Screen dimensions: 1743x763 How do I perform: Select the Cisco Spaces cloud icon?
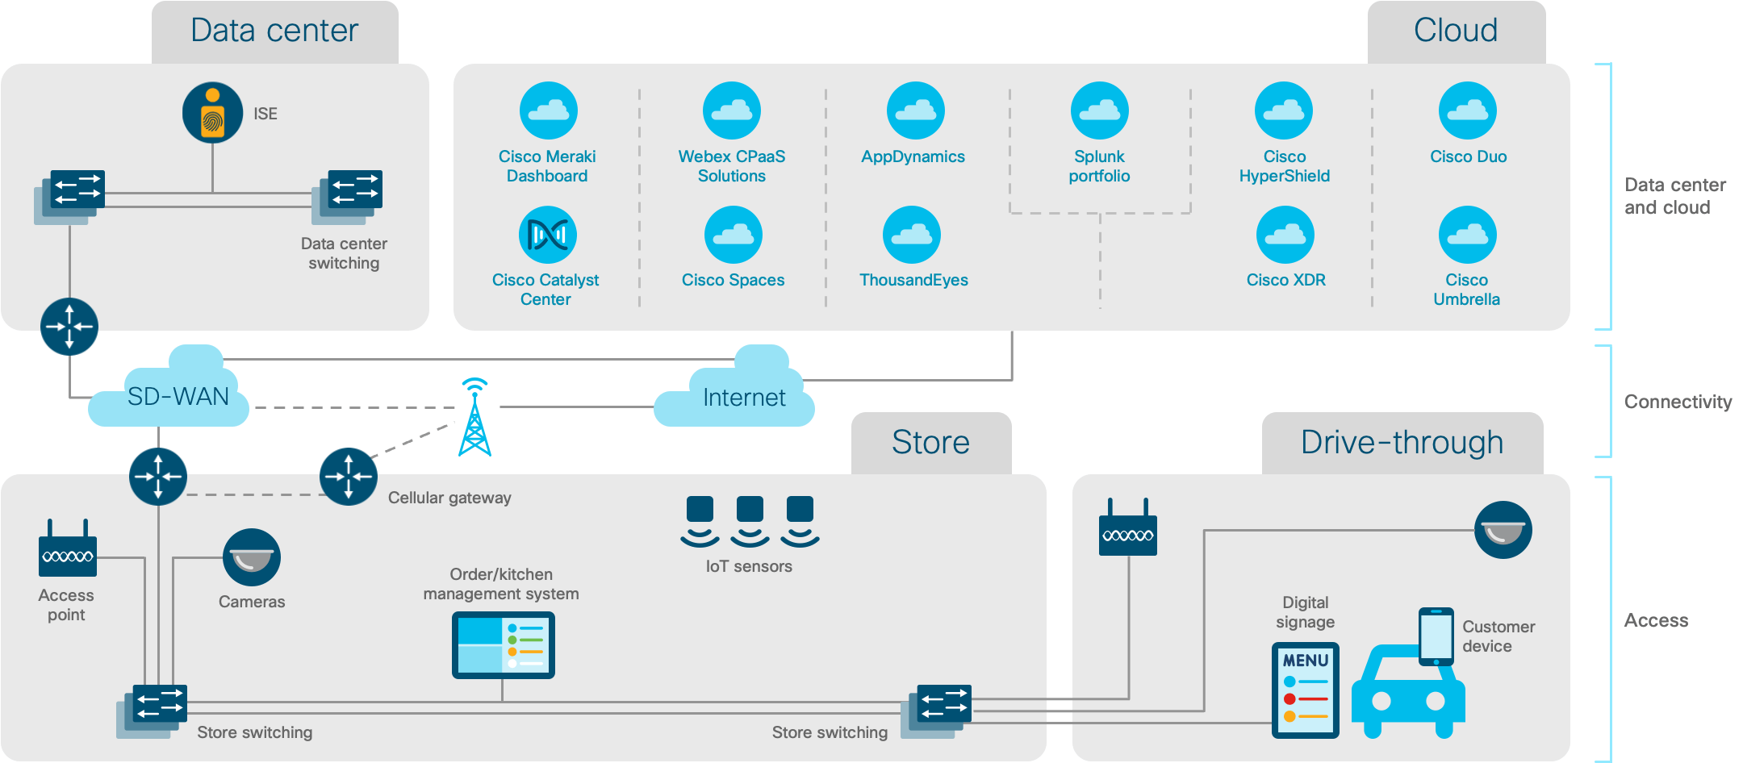[734, 235]
